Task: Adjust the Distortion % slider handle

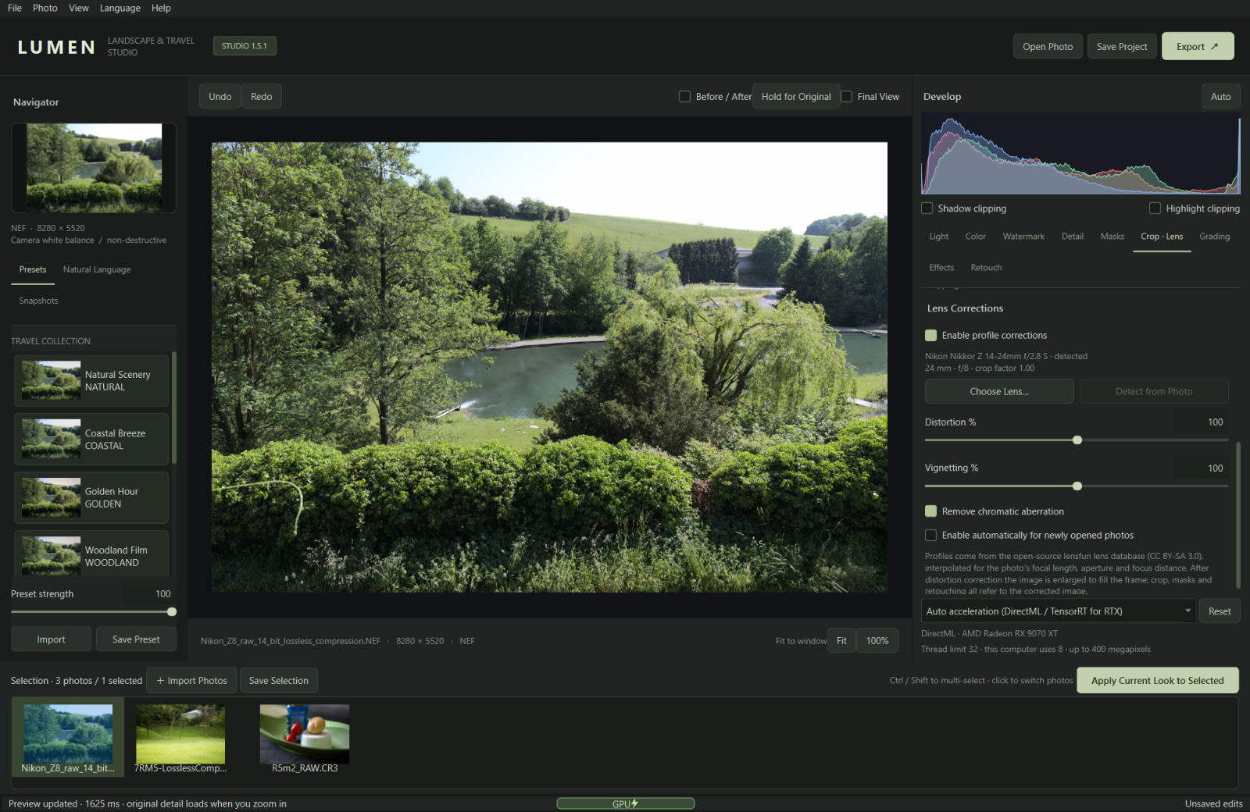Action: [x=1077, y=440]
